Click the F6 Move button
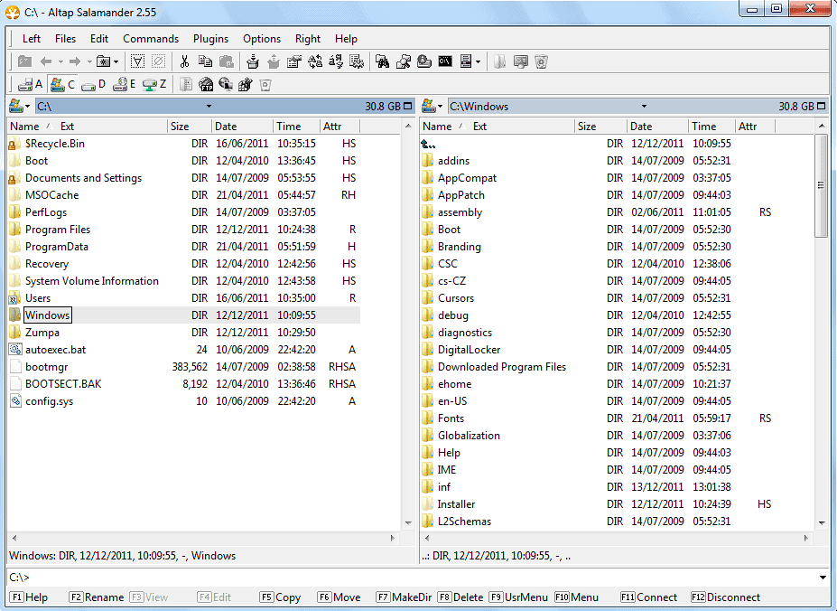 click(339, 597)
